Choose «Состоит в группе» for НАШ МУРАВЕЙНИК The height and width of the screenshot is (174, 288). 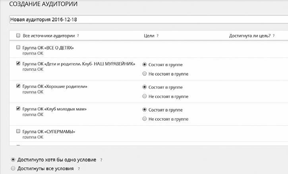tap(145, 64)
